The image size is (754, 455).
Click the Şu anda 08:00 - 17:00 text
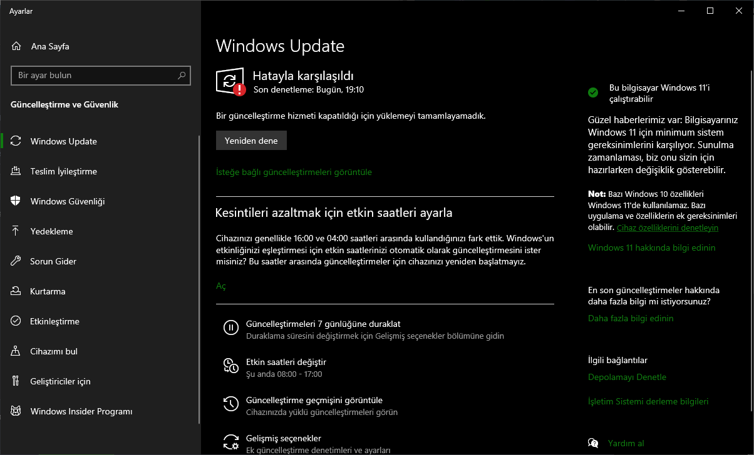click(284, 374)
